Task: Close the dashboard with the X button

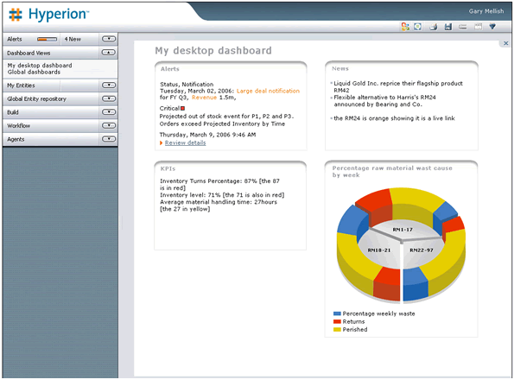Action: (506, 43)
